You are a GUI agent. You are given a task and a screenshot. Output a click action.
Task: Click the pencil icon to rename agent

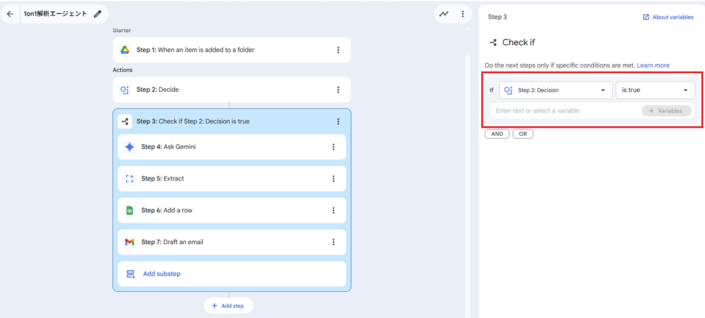pos(98,14)
